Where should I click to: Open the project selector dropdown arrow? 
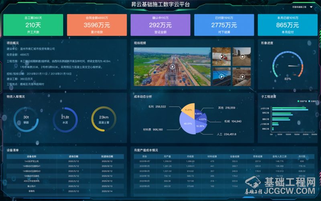(x=311, y=7)
